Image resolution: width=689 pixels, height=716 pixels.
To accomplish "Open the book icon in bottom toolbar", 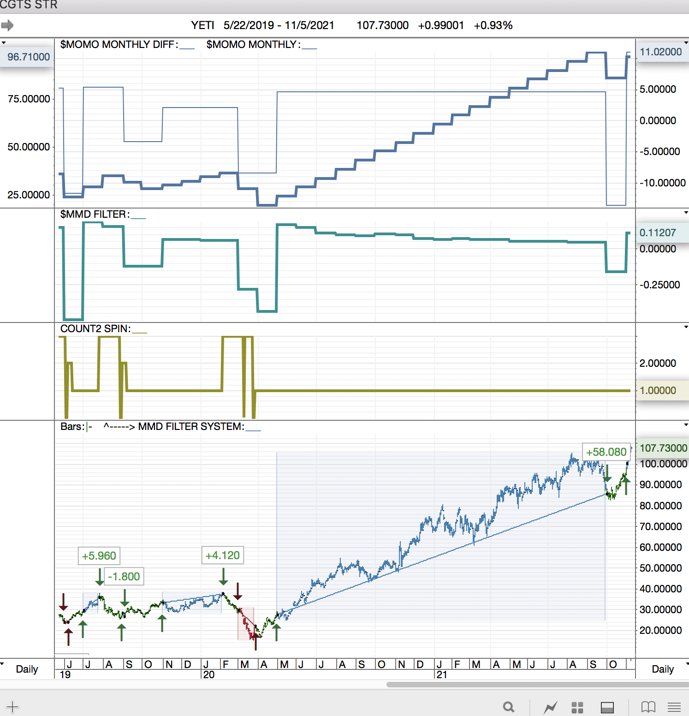I will [x=648, y=707].
